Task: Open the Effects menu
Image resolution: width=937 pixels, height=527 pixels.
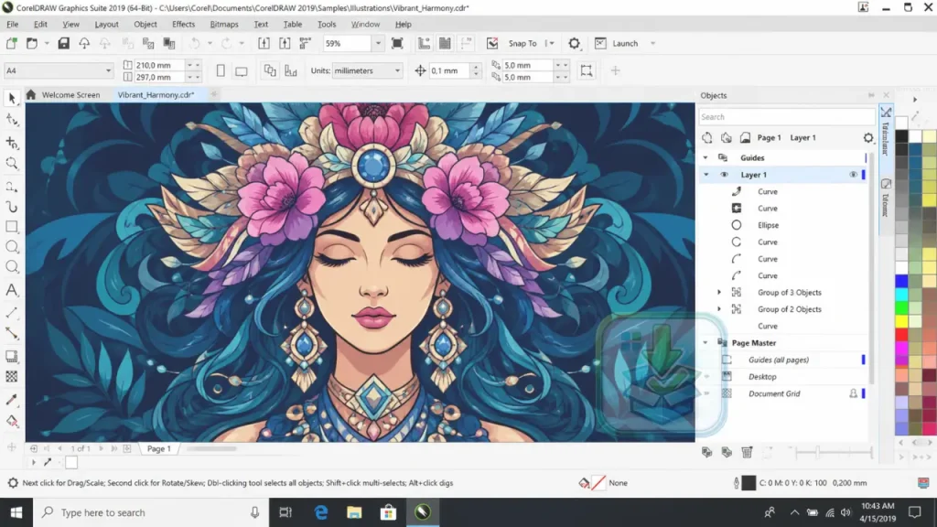Action: 183,25
